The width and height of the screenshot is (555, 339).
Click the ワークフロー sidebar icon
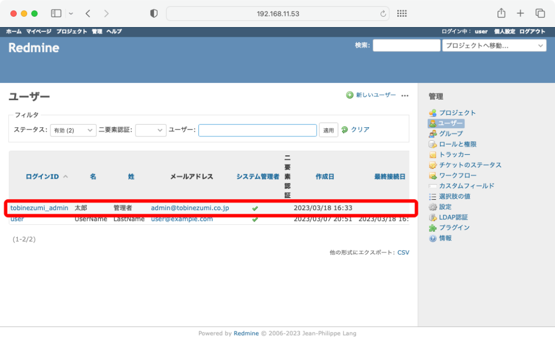(x=433, y=175)
